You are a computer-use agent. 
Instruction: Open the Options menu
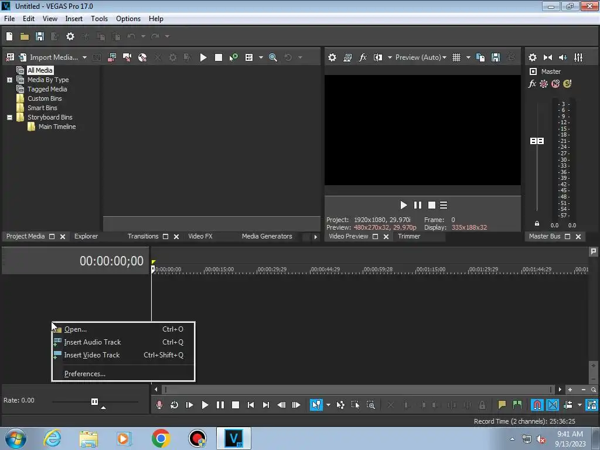128,19
